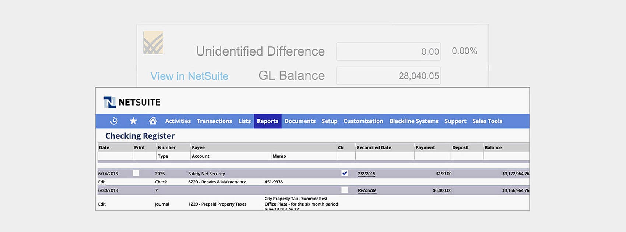Open the Support menu
Image resolution: width=626 pixels, height=232 pixels.
pos(456,121)
